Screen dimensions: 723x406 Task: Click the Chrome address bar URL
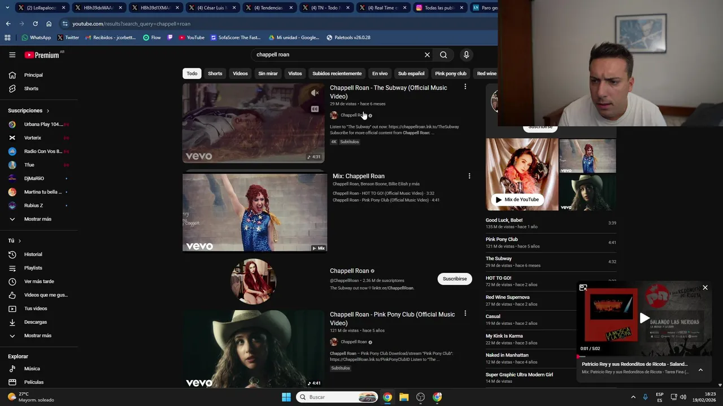click(x=131, y=24)
